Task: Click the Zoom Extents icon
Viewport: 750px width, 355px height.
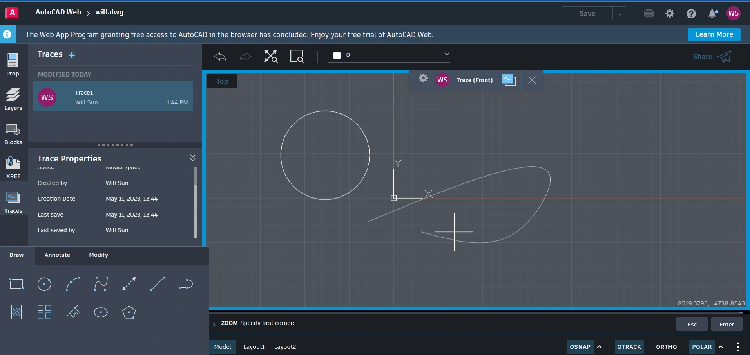Action: (271, 56)
